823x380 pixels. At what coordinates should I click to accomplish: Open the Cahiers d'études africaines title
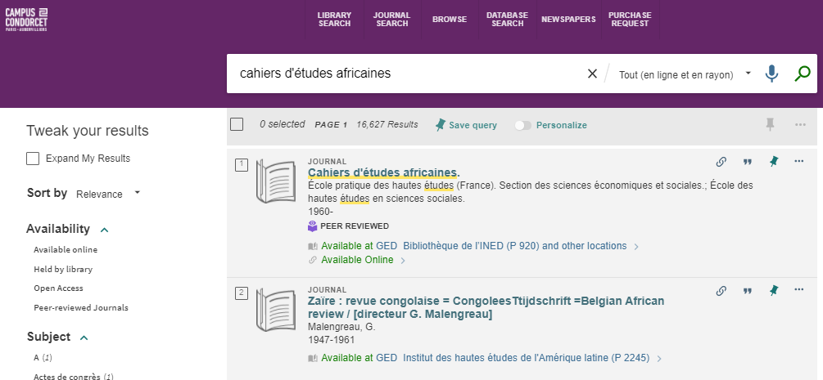[x=383, y=172]
